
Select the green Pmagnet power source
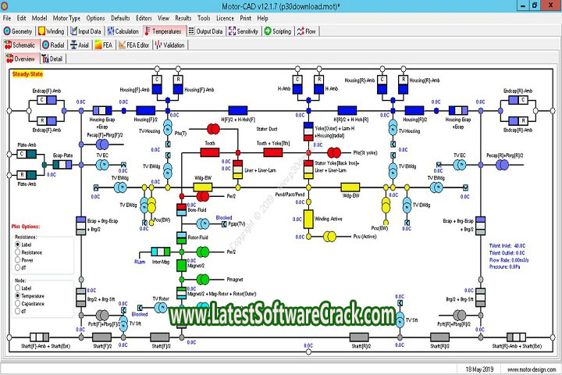tap(202, 277)
